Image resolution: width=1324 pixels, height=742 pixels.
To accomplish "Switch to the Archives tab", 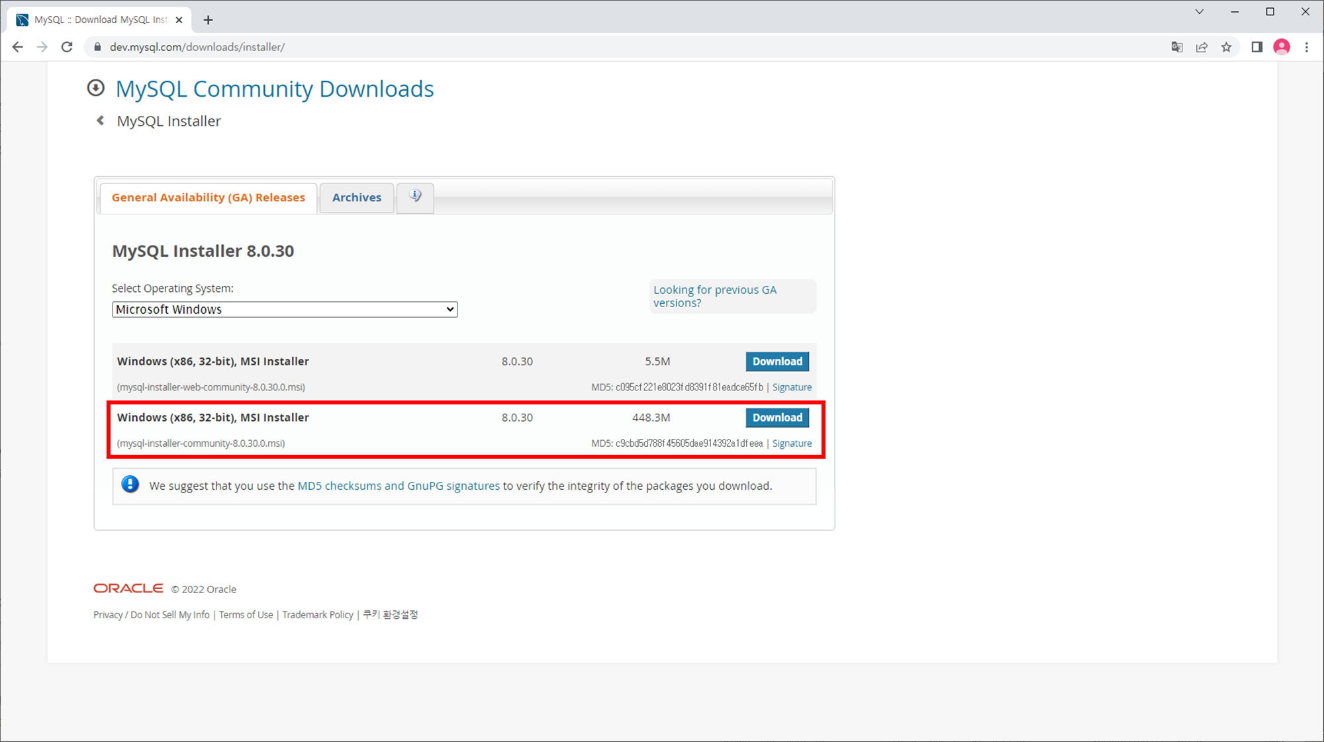I will pyautogui.click(x=356, y=197).
